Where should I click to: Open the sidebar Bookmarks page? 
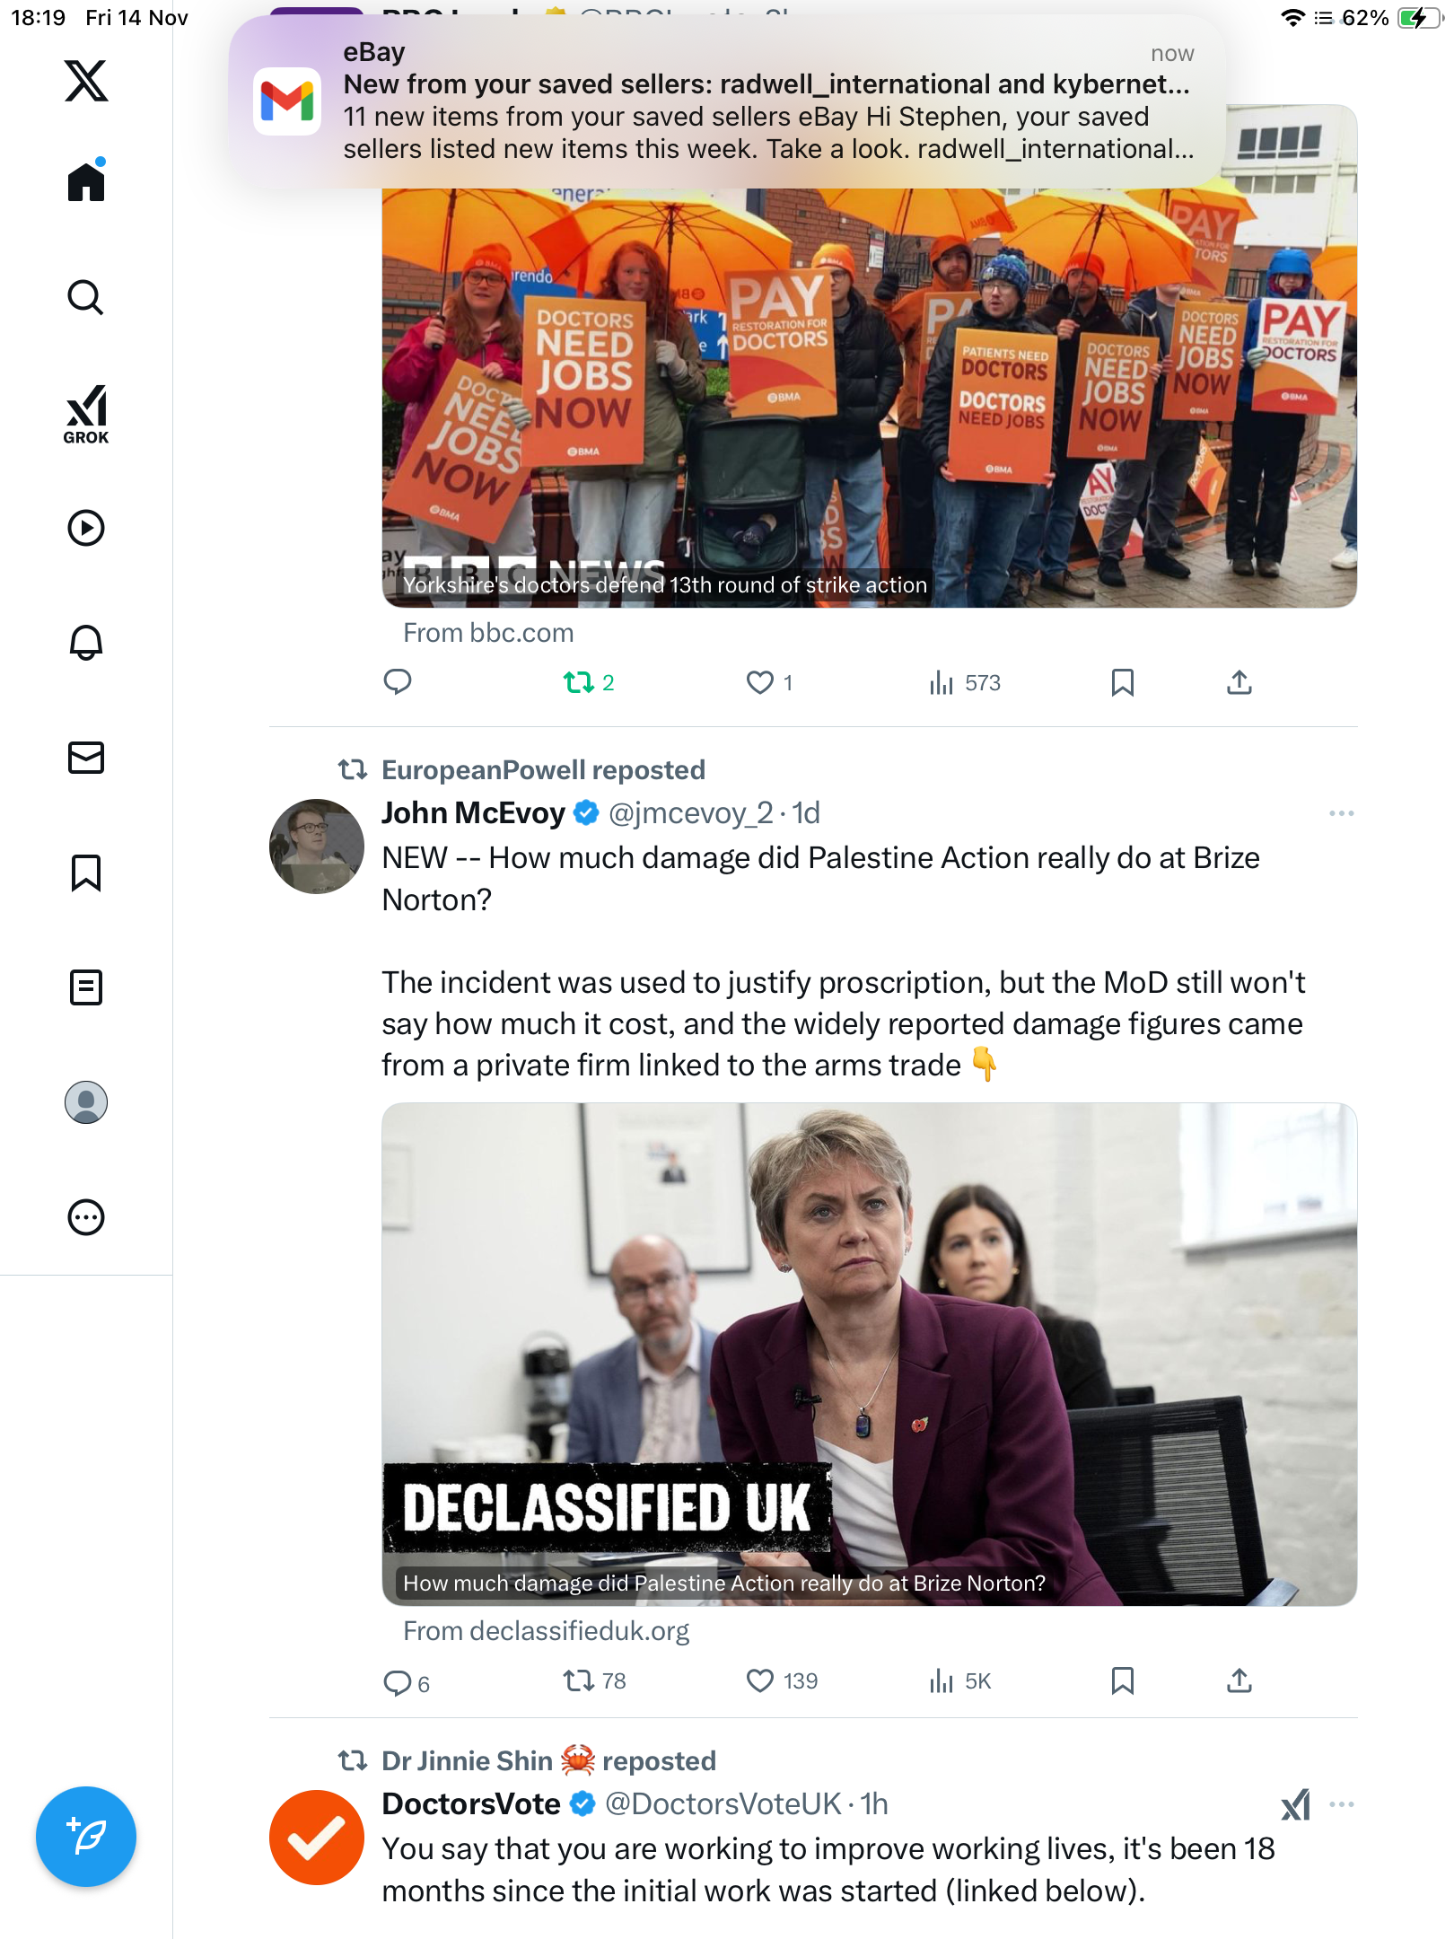(86, 873)
